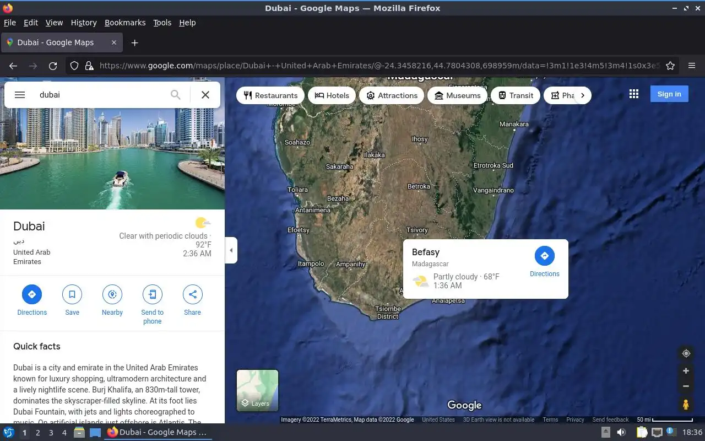This screenshot has height=441, width=705.
Task: Open the taskbar start menu icon
Action: coord(8,432)
